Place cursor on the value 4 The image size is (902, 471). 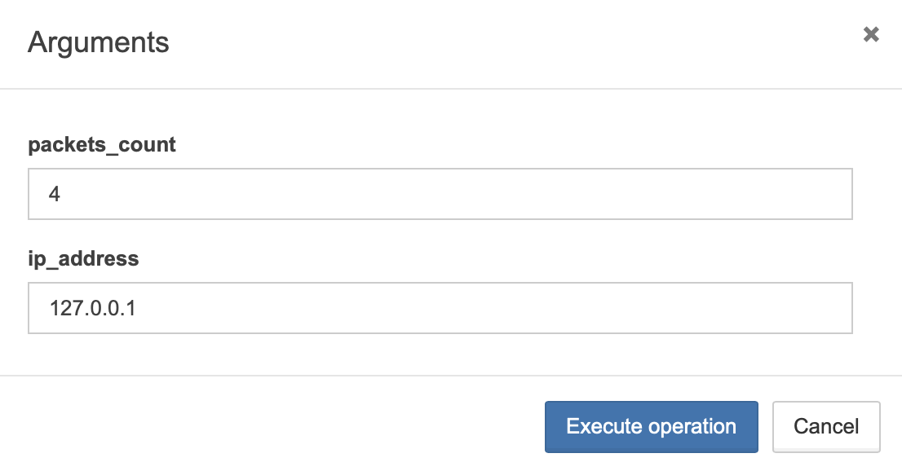tap(54, 194)
